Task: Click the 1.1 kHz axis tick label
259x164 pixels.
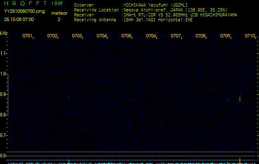Action: (x=3, y=53)
